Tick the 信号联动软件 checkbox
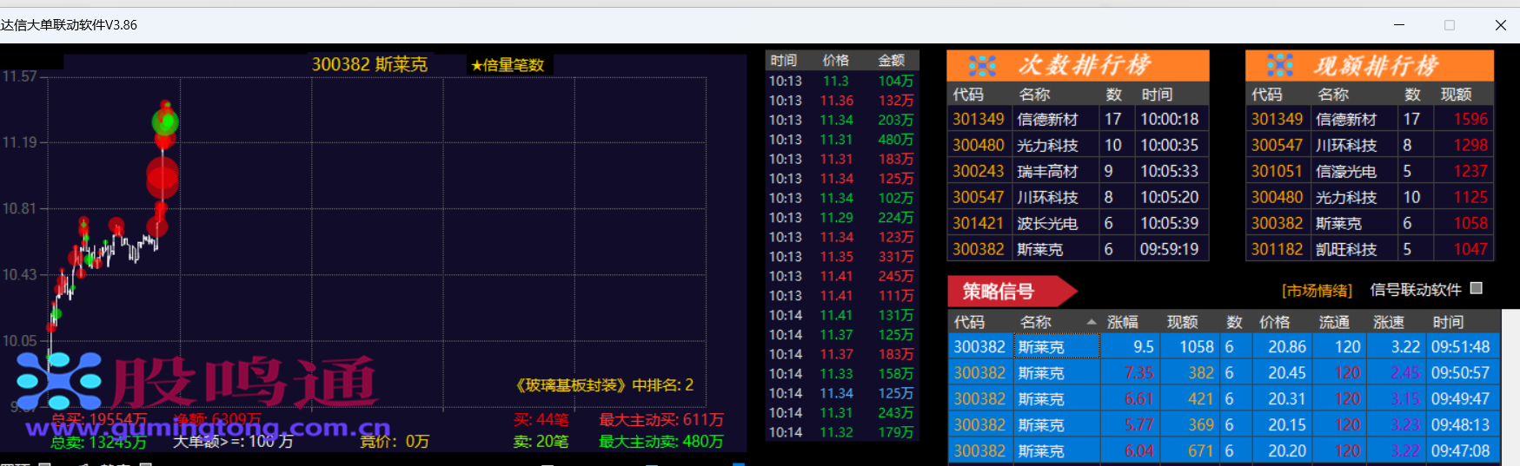 point(1476,288)
